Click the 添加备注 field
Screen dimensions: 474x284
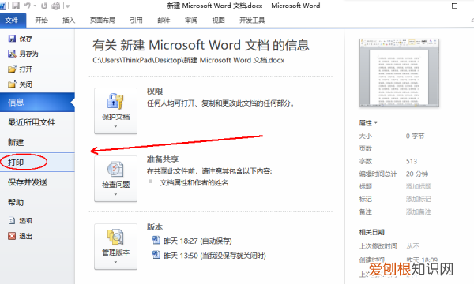419,212
